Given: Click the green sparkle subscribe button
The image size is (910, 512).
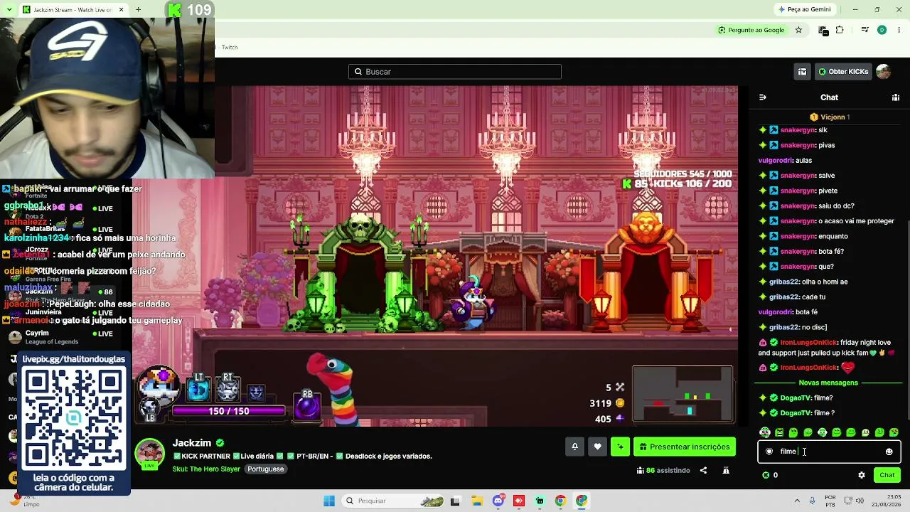Looking at the screenshot, I should tap(620, 447).
